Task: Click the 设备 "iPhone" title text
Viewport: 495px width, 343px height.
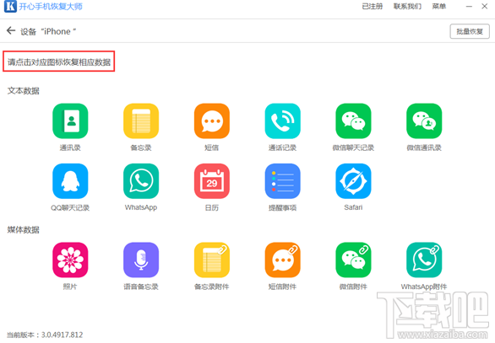Action: click(x=48, y=31)
